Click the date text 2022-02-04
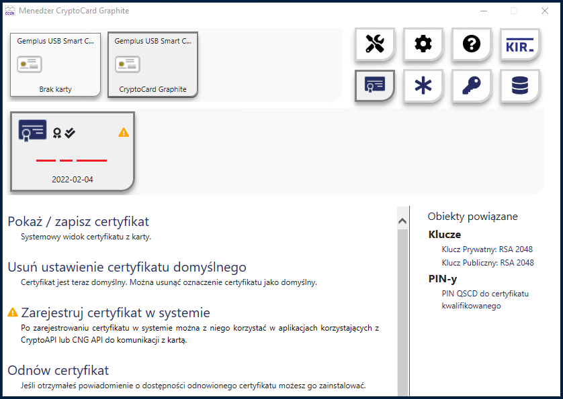This screenshot has width=563, height=399. tap(73, 180)
